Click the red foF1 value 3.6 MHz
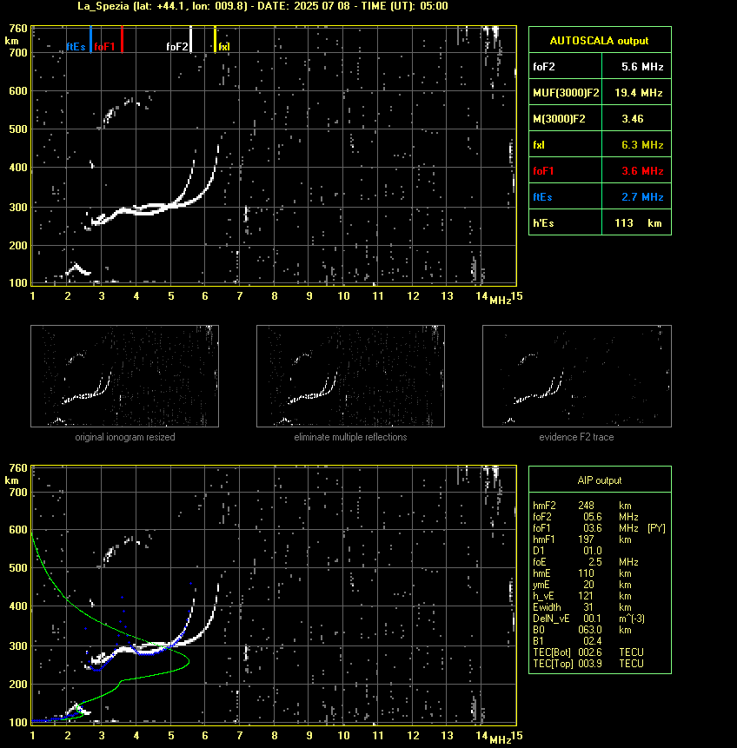This screenshot has height=748, width=737. click(642, 171)
